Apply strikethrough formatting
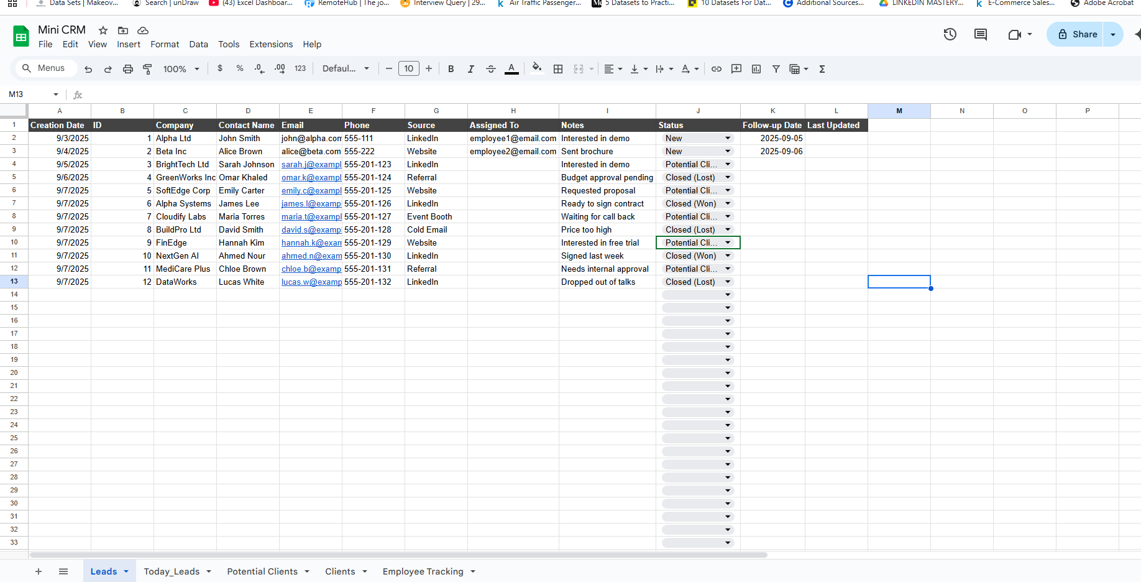The height and width of the screenshot is (582, 1141). [x=491, y=68]
